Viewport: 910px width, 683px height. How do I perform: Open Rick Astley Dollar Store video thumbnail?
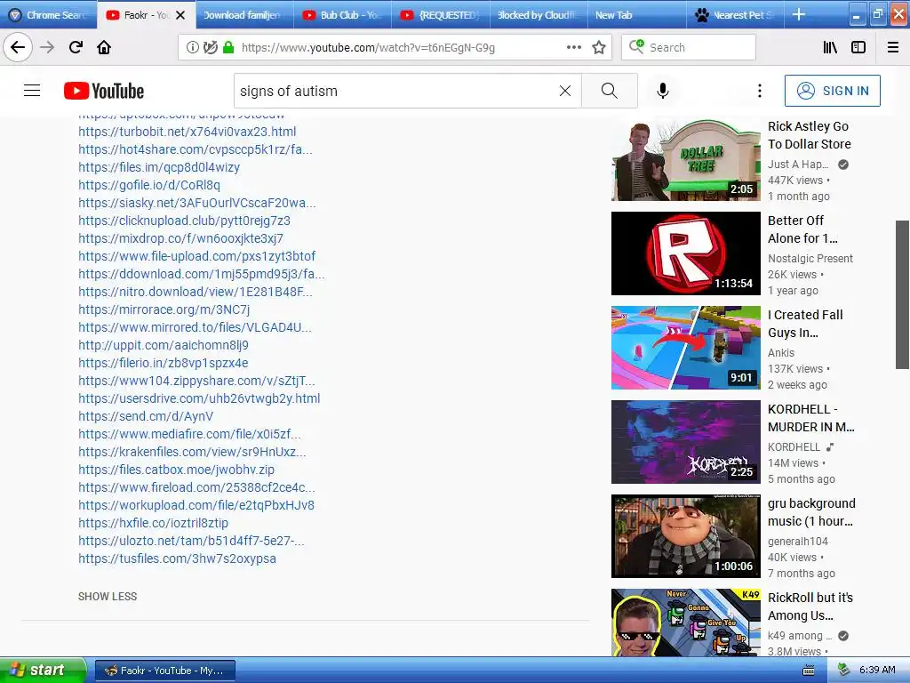coord(685,159)
